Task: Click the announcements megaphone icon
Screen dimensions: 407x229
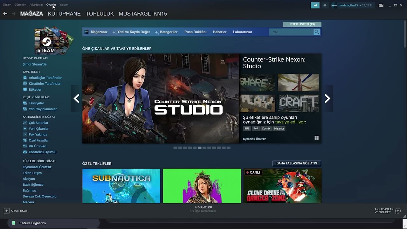Action: pyautogui.click(x=315, y=5)
